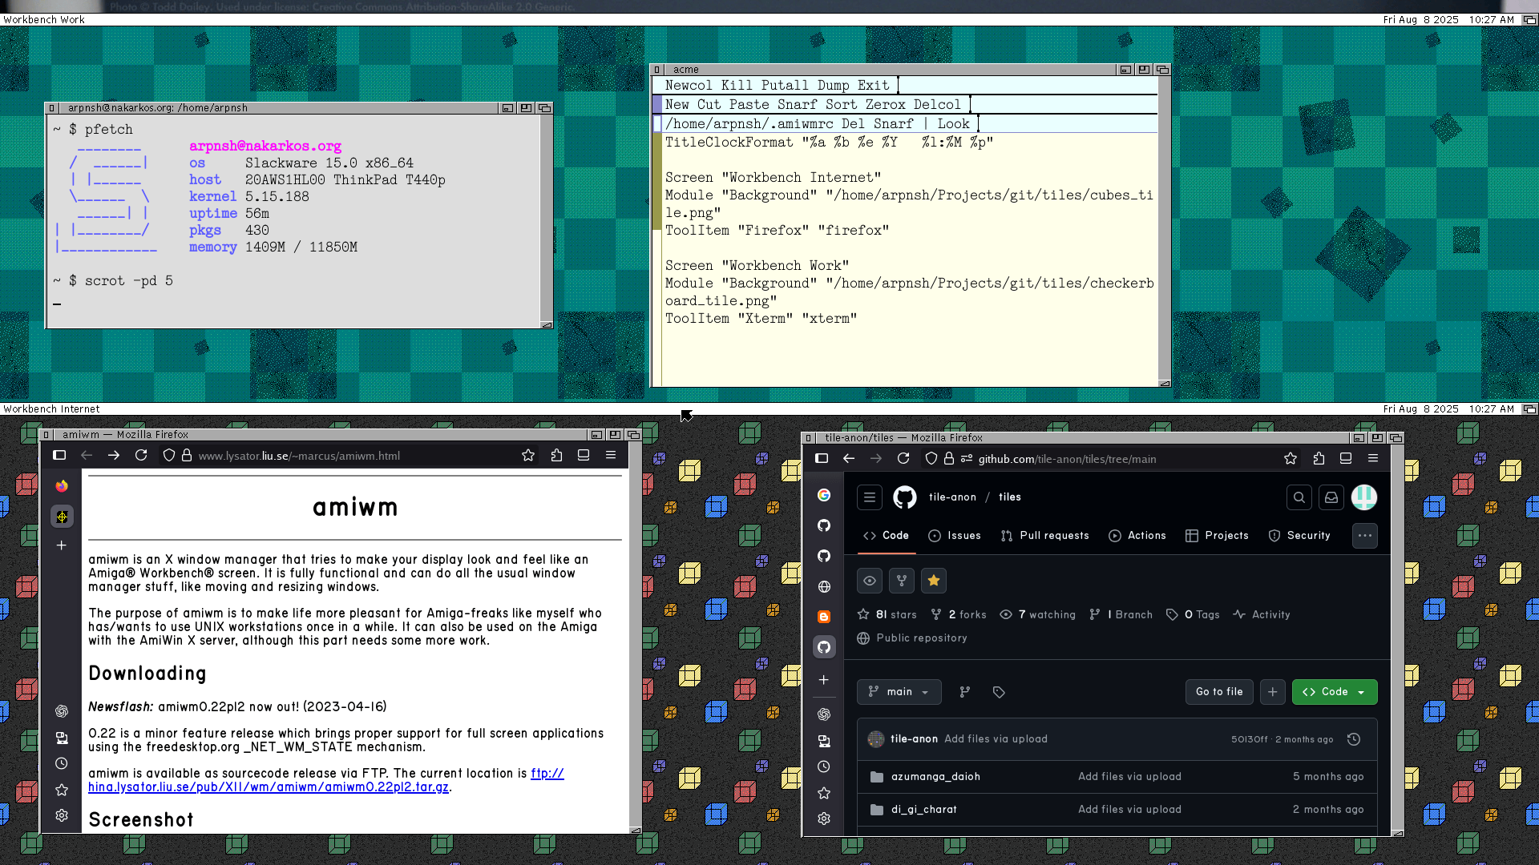This screenshot has height=865, width=1539.
Task: Click Delcol in acme column tag
Action: (937, 105)
